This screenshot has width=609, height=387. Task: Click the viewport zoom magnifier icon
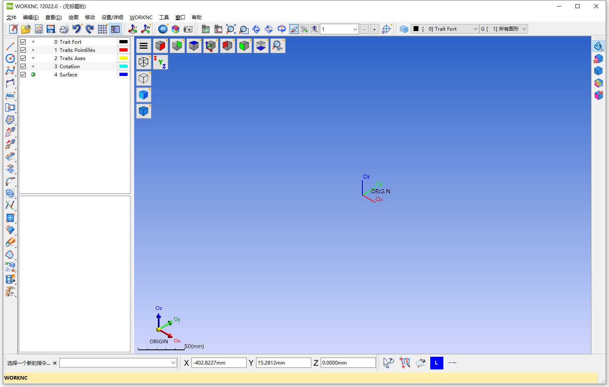tap(278, 46)
